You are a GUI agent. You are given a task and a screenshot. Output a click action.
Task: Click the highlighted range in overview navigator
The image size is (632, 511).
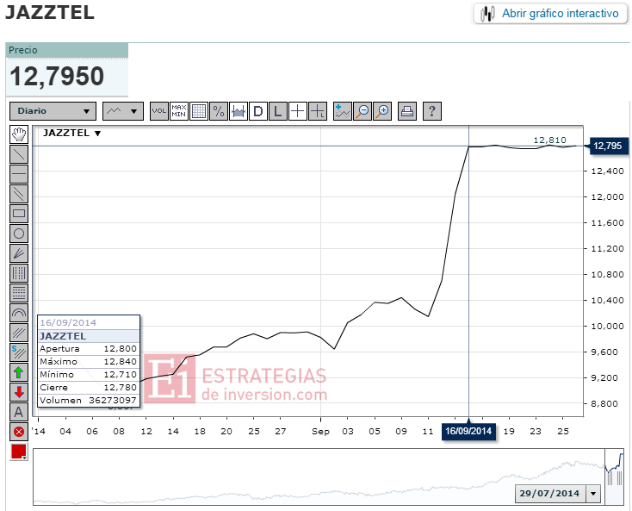(614, 477)
